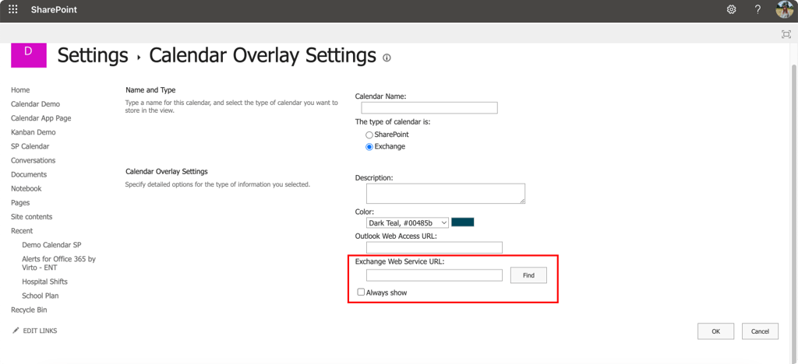
Task: Click the EDIT LINKS text
Action: (x=41, y=331)
